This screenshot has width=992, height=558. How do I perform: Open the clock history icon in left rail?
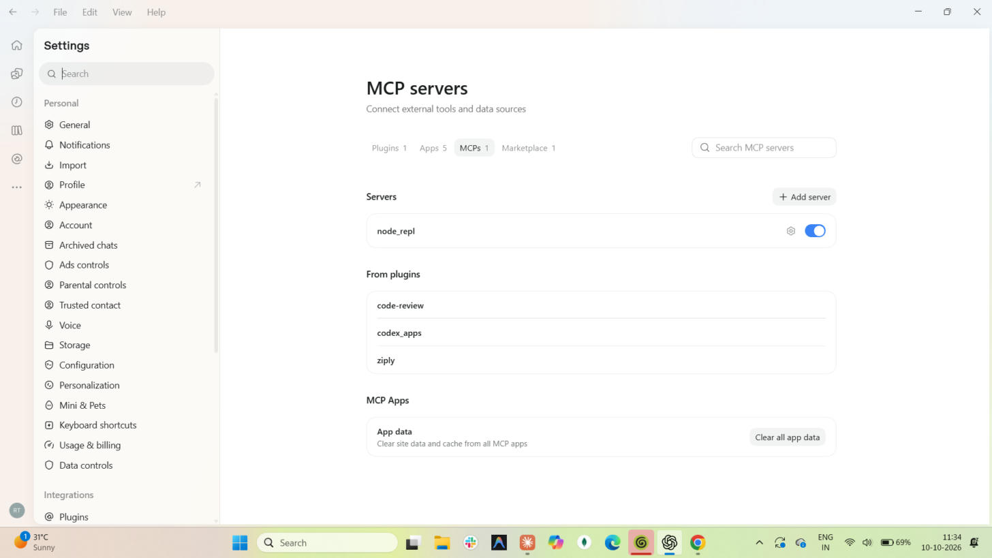point(17,102)
